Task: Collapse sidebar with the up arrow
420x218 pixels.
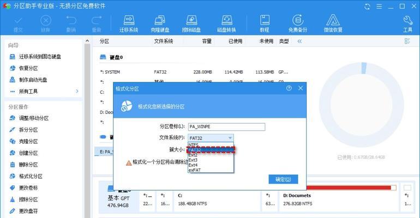Action: [87, 41]
